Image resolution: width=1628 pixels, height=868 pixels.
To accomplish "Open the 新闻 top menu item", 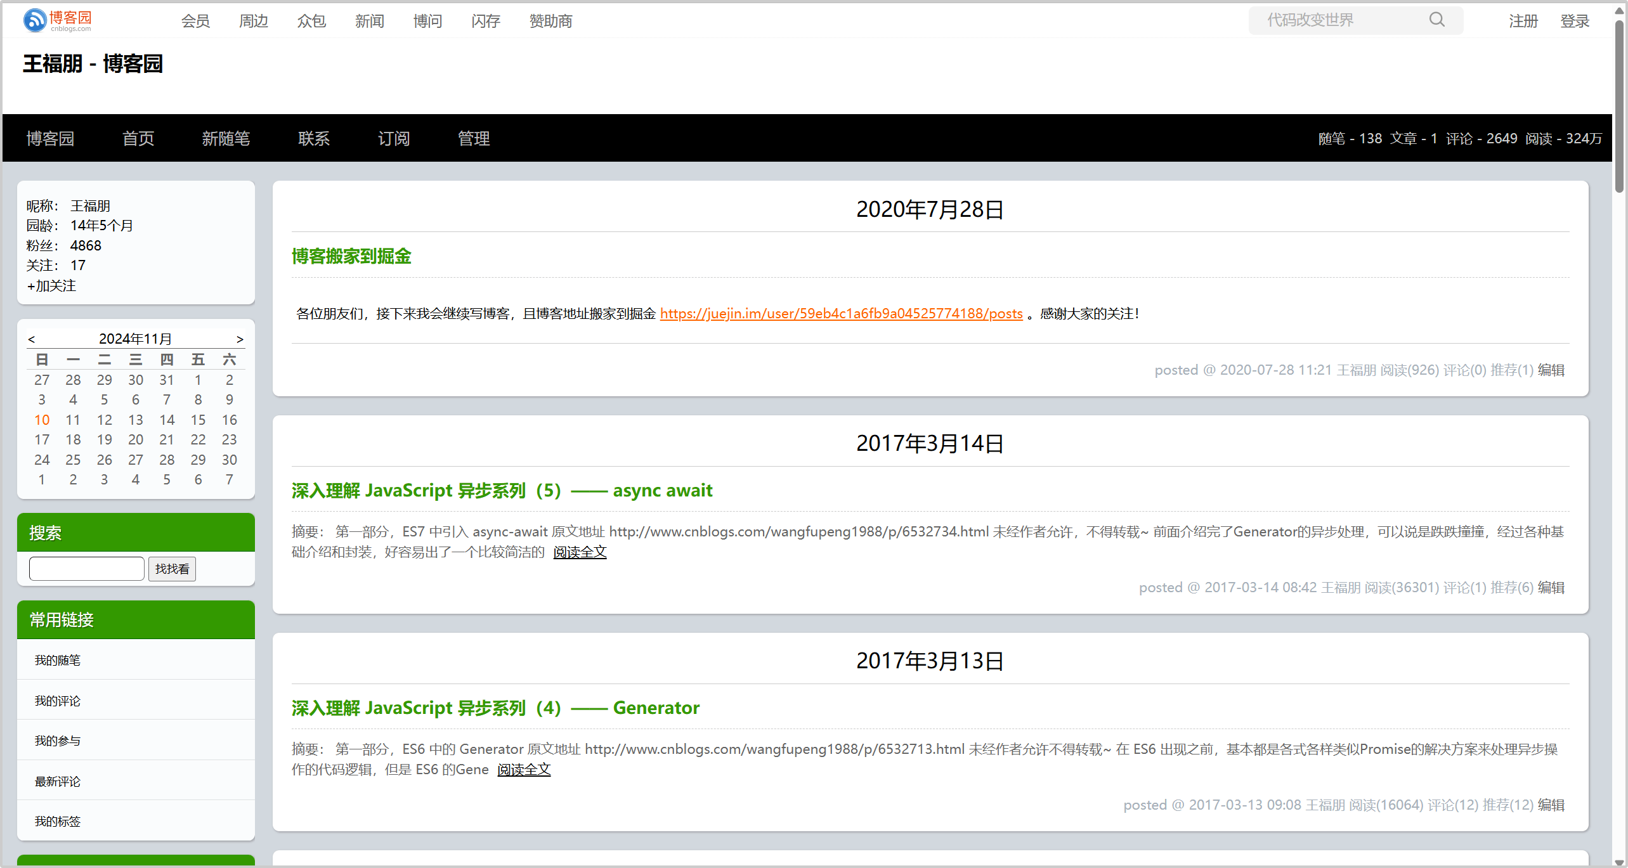I will coord(370,21).
